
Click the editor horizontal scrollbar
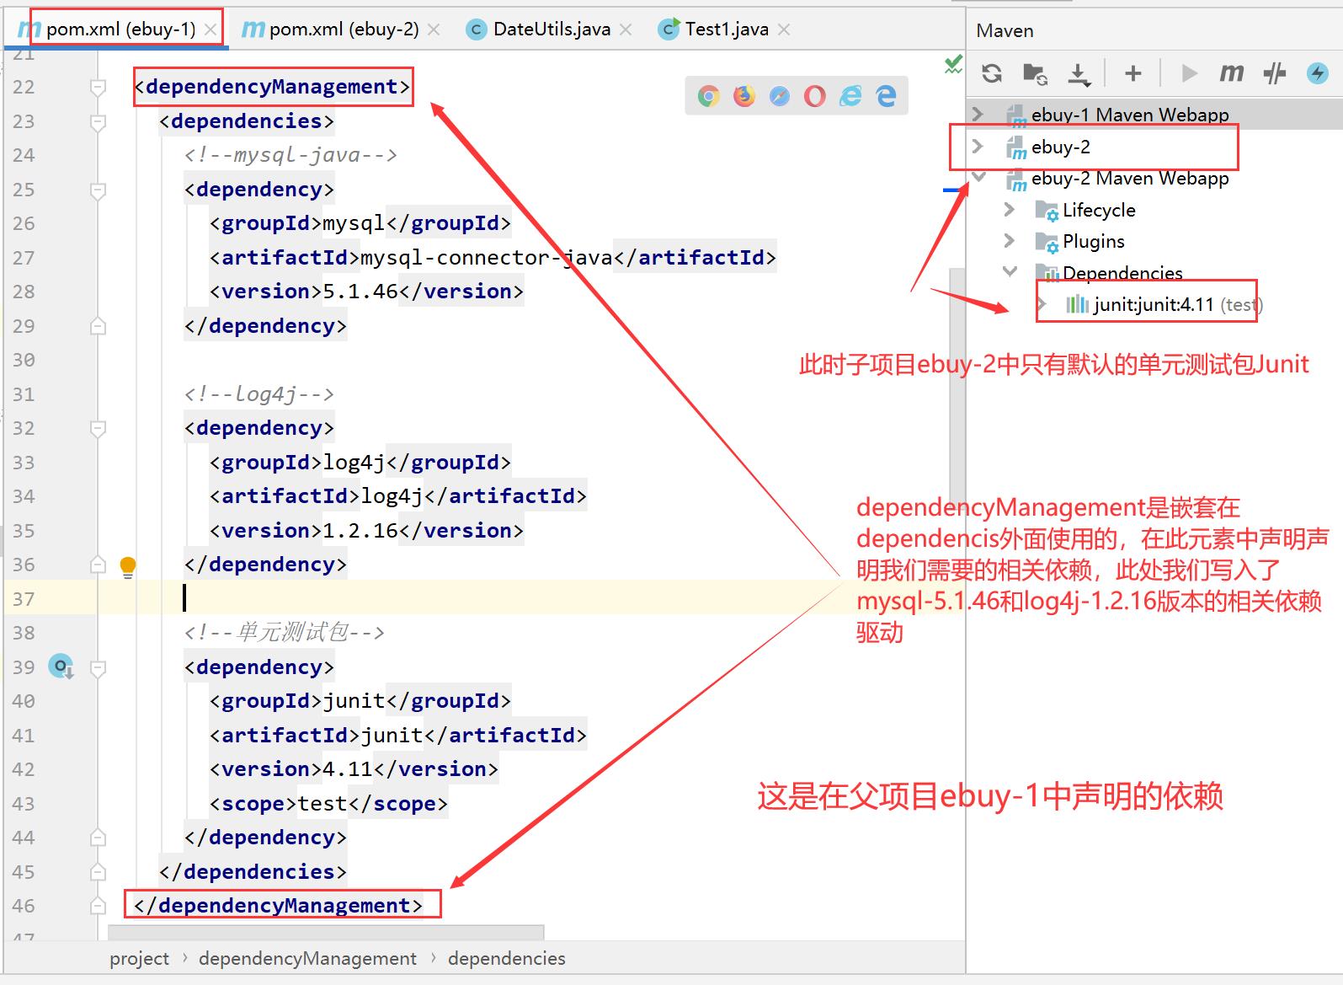click(x=326, y=932)
